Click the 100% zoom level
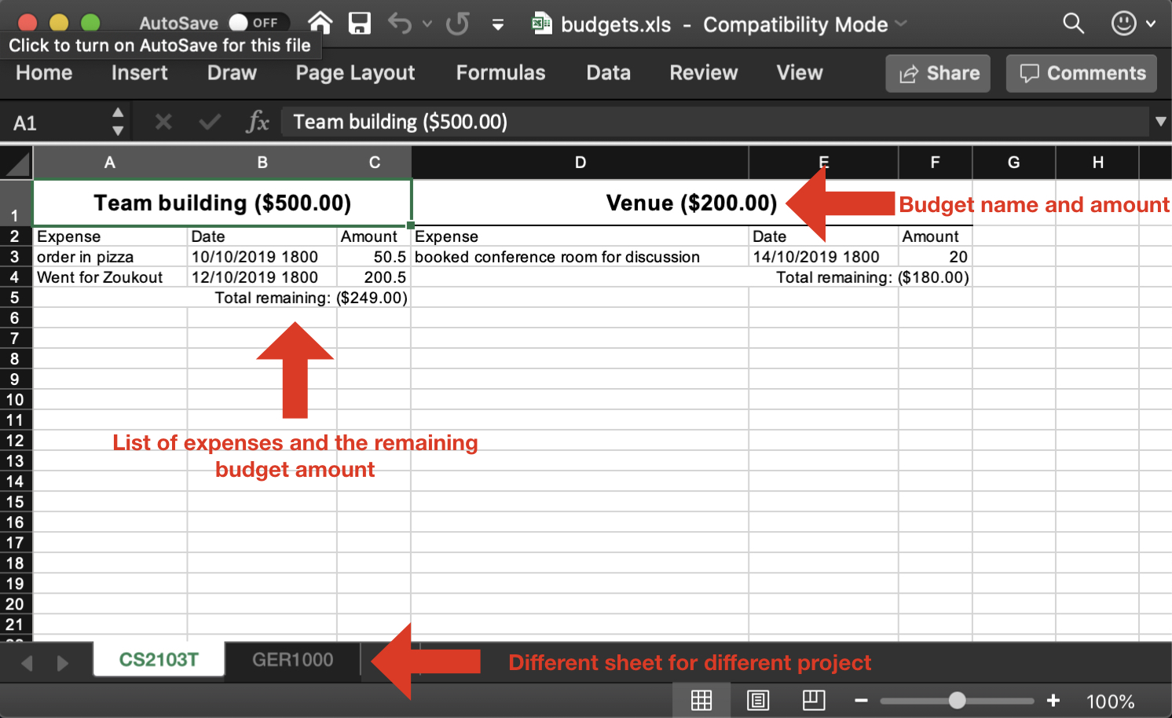Screen dimensions: 1172x718 (1110, 702)
